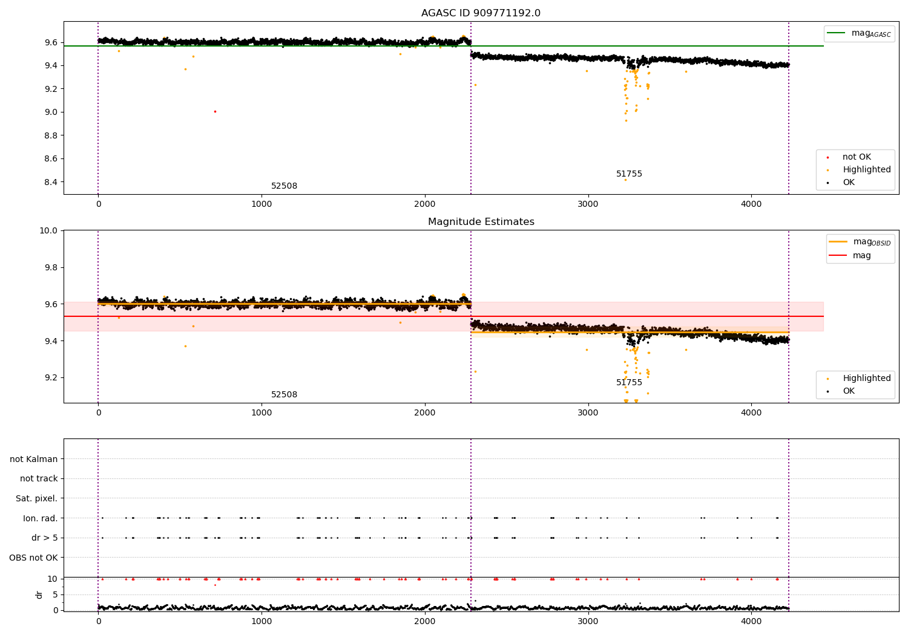Click the "4000" x tick in Magnitude Estimates plot
Viewport: 908px width, 635px height.
pos(751,413)
